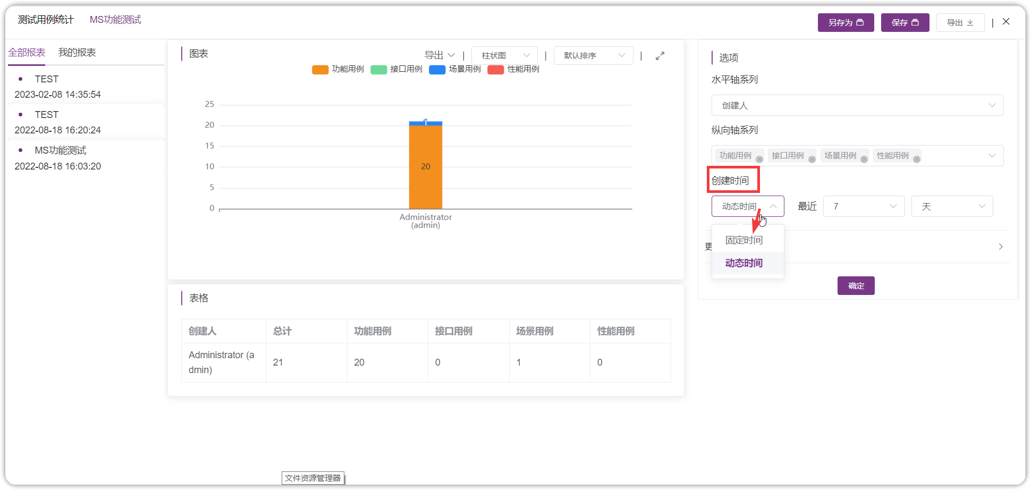The width and height of the screenshot is (1031, 490).
Task: Open the TEST report from 2023-02-08
Action: [x=86, y=87]
